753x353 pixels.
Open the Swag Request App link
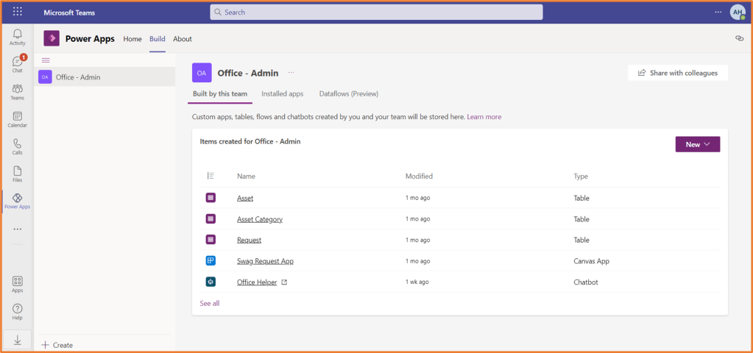tap(265, 261)
